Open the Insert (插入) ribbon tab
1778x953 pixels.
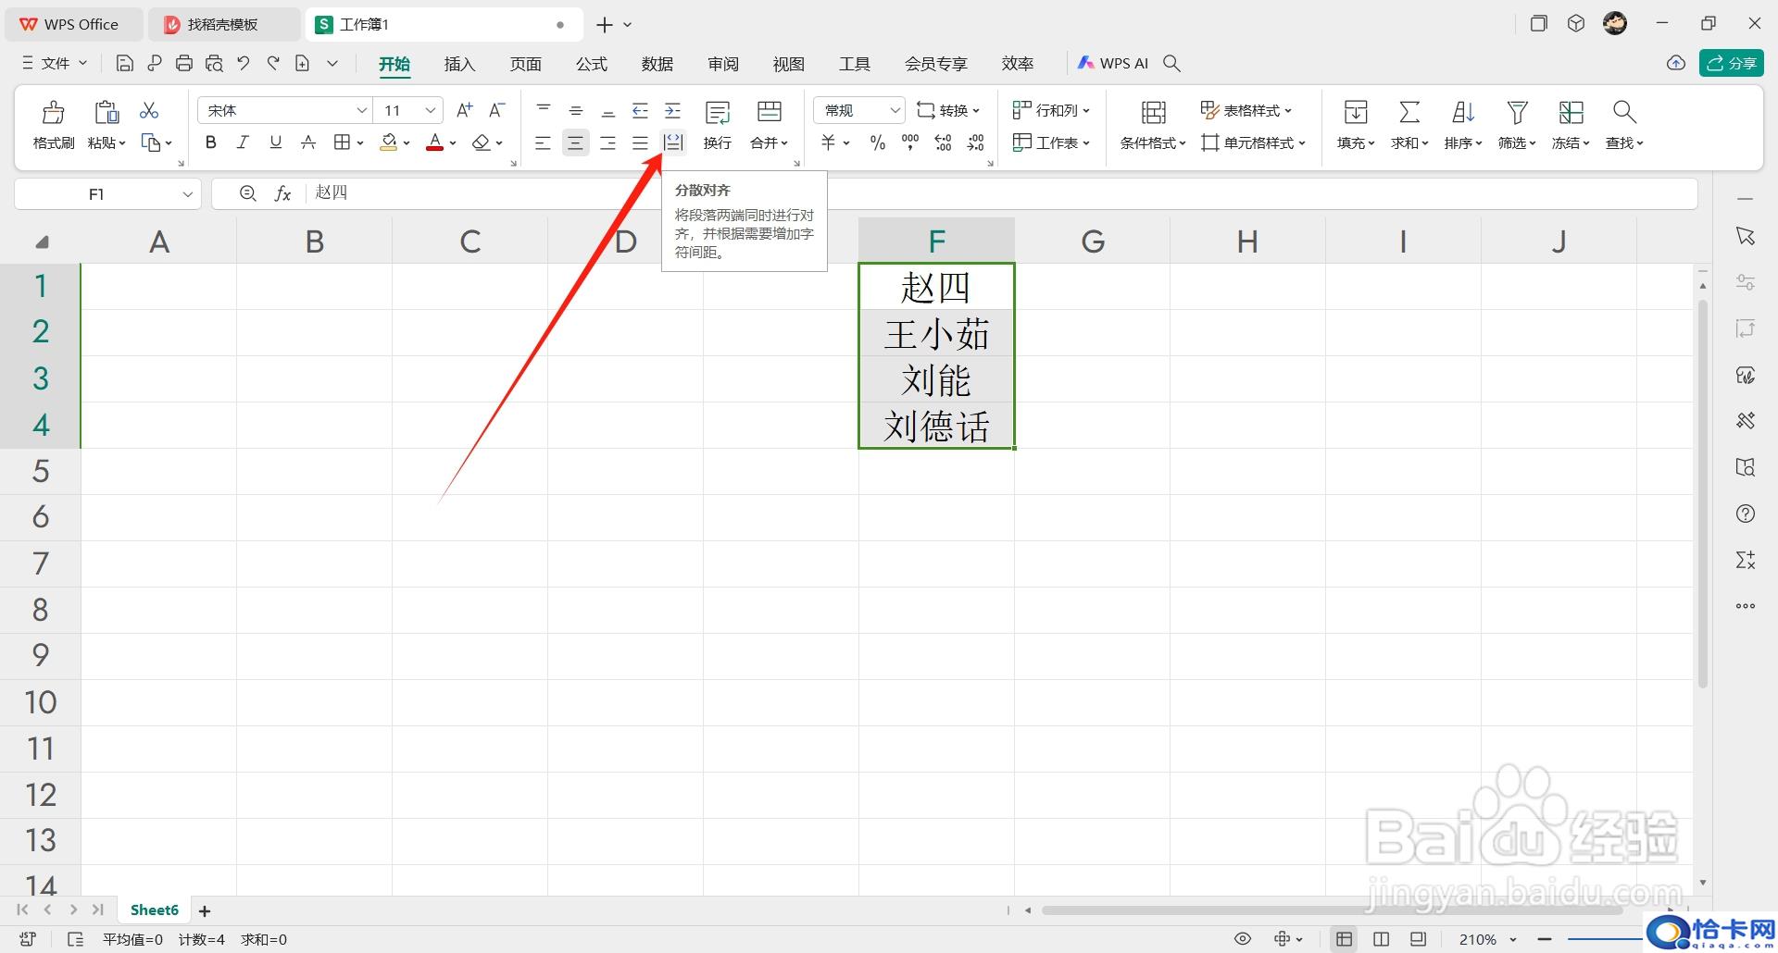(459, 63)
